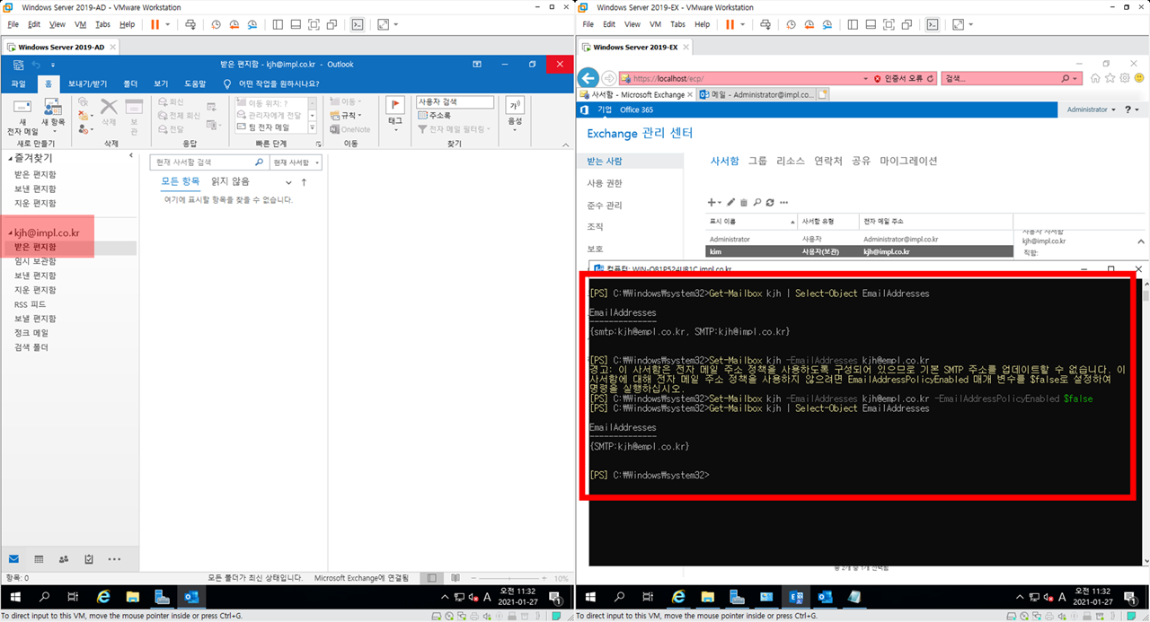Screen dimensions: 1150x622
Task: Open the sort-by dropdown arrow beside Unread filter
Action: (x=288, y=182)
